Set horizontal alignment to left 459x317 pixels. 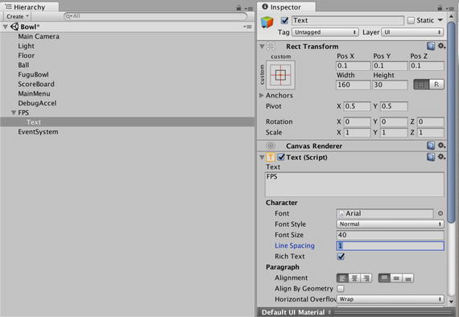pos(342,278)
